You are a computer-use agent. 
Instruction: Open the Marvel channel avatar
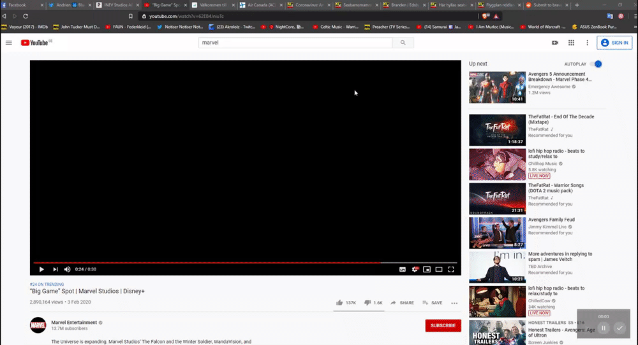pos(38,325)
